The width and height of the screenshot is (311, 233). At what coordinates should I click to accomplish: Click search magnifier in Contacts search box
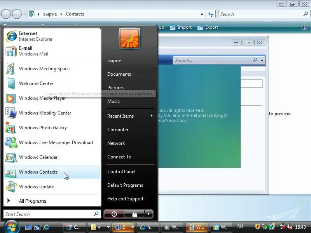(306, 14)
